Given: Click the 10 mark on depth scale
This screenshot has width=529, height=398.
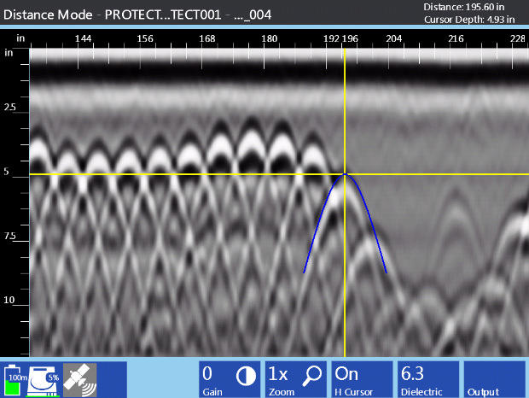Looking at the screenshot, I should tap(10, 301).
